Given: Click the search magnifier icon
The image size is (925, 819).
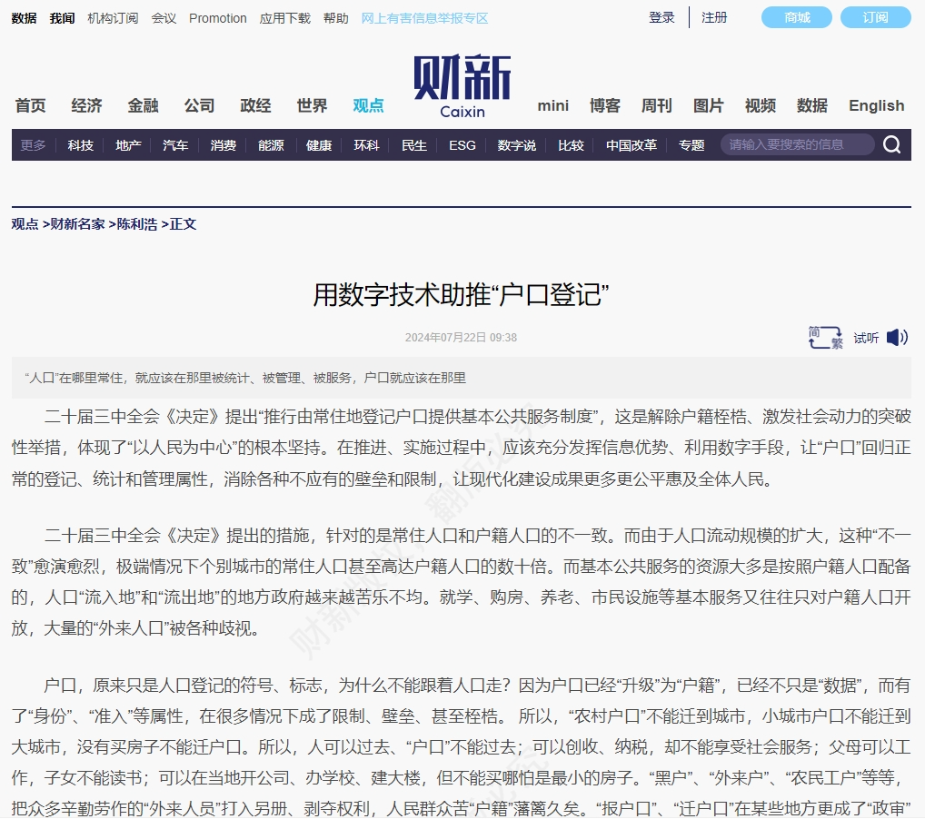Looking at the screenshot, I should coord(891,144).
